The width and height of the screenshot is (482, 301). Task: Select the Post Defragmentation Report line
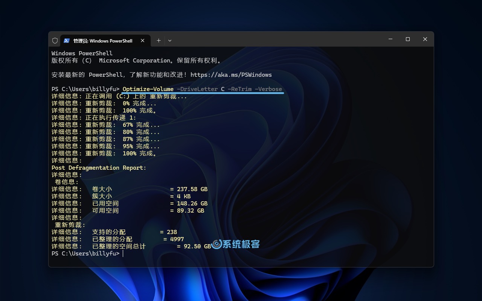99,167
